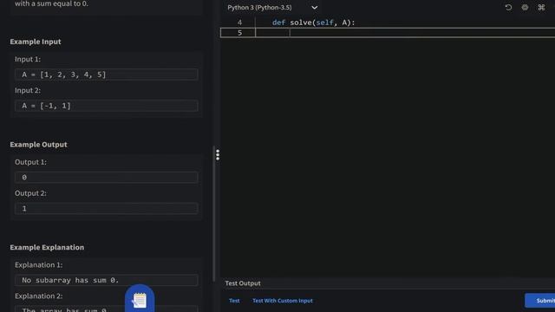555x312 pixels.
Task: Click the panel divider three-dot handle
Action: (x=218, y=154)
